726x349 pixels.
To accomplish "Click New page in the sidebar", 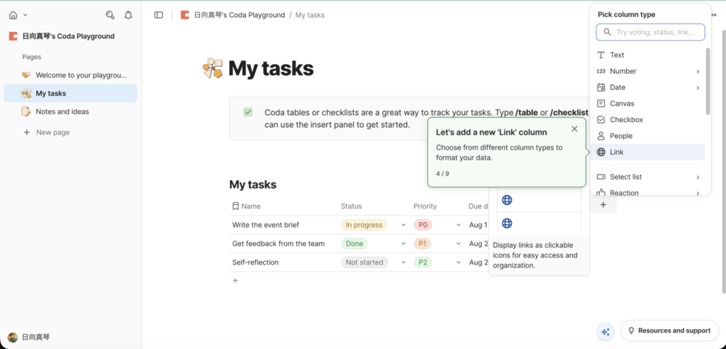I will 52,132.
